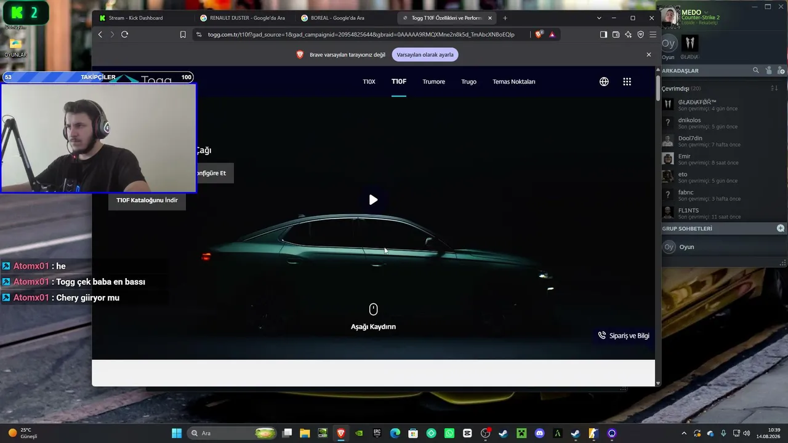Viewport: 788px width, 443px height.
Task: Open the OYUNLAR desktop folder
Action: 15,47
